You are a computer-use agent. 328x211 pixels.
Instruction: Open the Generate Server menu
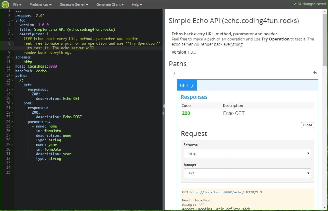coord(74,4)
